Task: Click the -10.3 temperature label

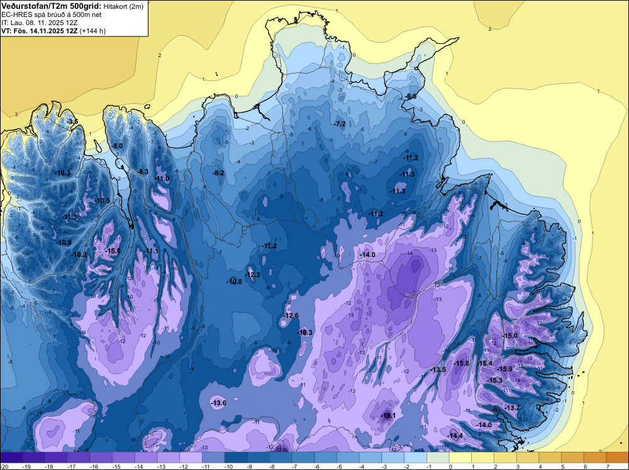Action: coord(62,173)
